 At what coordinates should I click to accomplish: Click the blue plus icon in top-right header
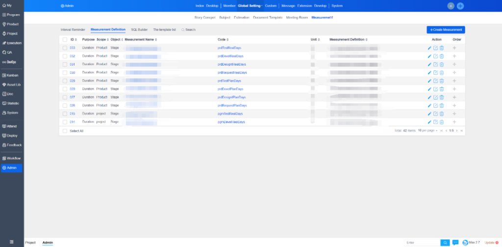click(460, 6)
